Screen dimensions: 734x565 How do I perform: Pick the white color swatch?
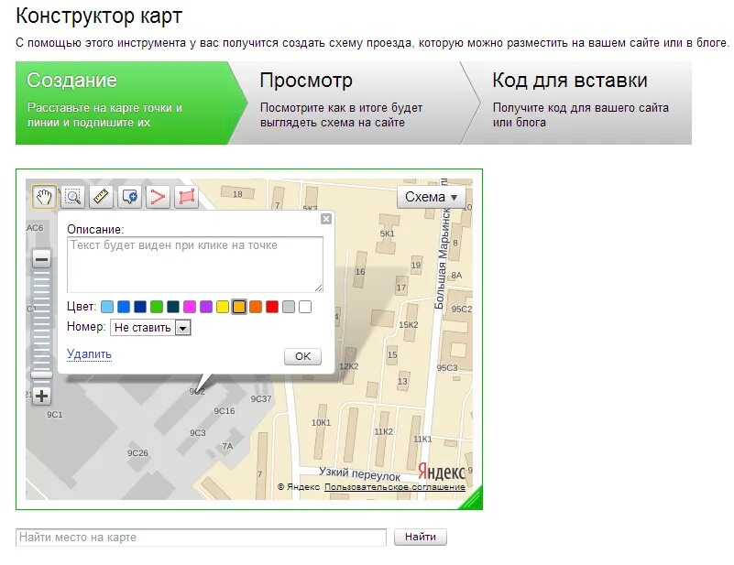click(305, 307)
